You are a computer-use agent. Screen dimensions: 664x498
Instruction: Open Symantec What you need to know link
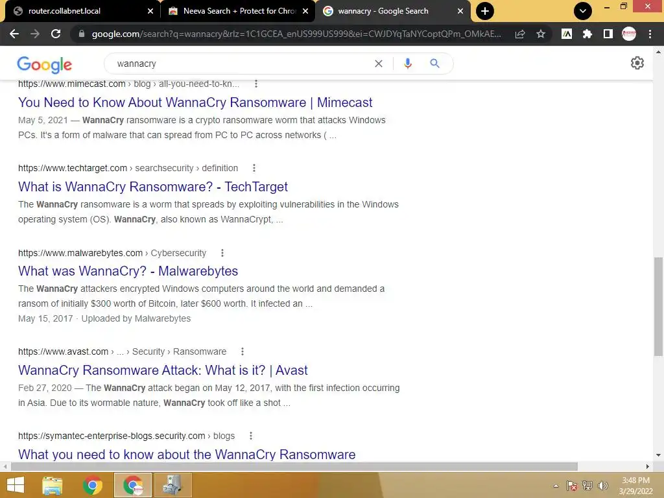click(187, 455)
